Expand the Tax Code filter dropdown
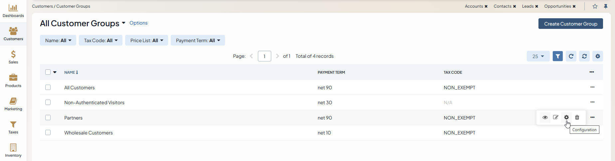Screen dimensions: 615x161 tap(101, 40)
